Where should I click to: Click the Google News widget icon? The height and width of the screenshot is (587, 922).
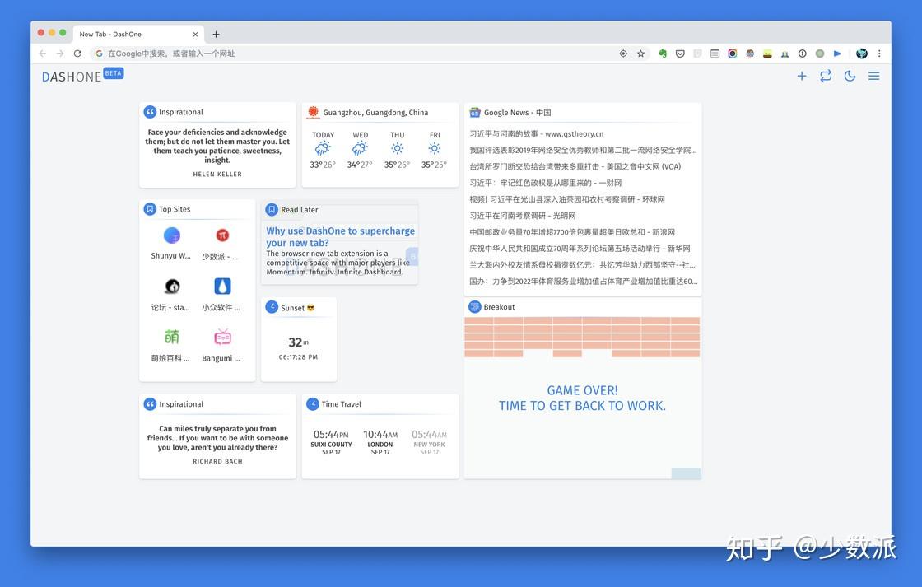pyautogui.click(x=474, y=112)
